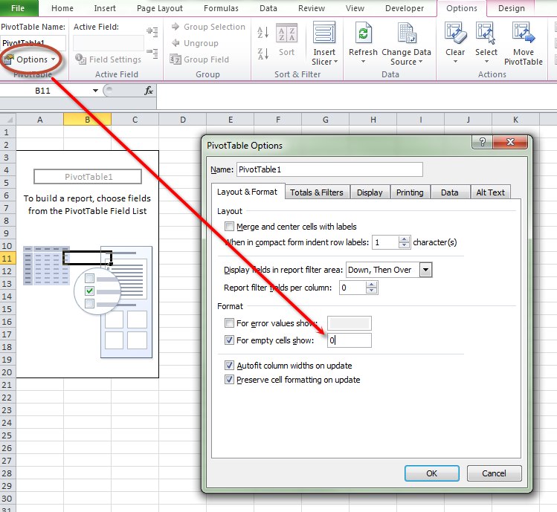Switch to the Display tab in dialog

click(370, 192)
